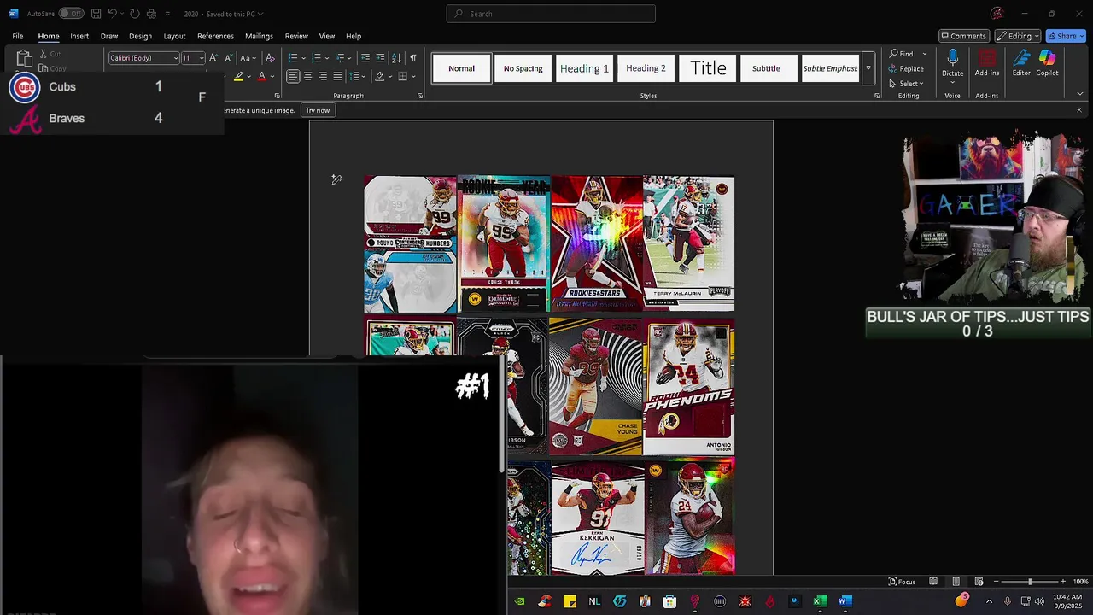Click Increase Indent icon
This screenshot has width=1093, height=615.
coord(380,58)
